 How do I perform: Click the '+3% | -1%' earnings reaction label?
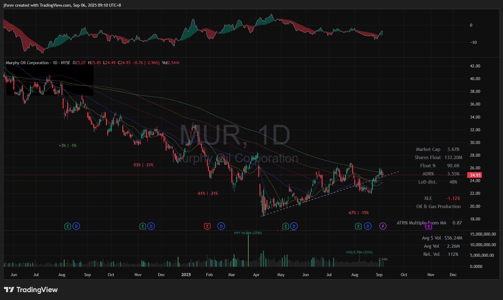[68, 145]
